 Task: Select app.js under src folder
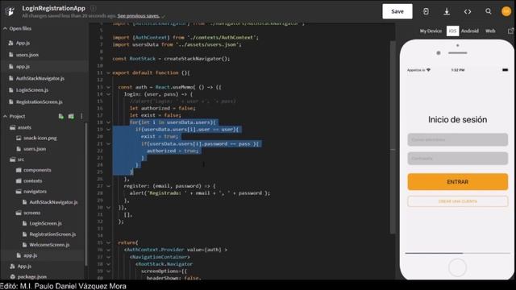pos(31,255)
